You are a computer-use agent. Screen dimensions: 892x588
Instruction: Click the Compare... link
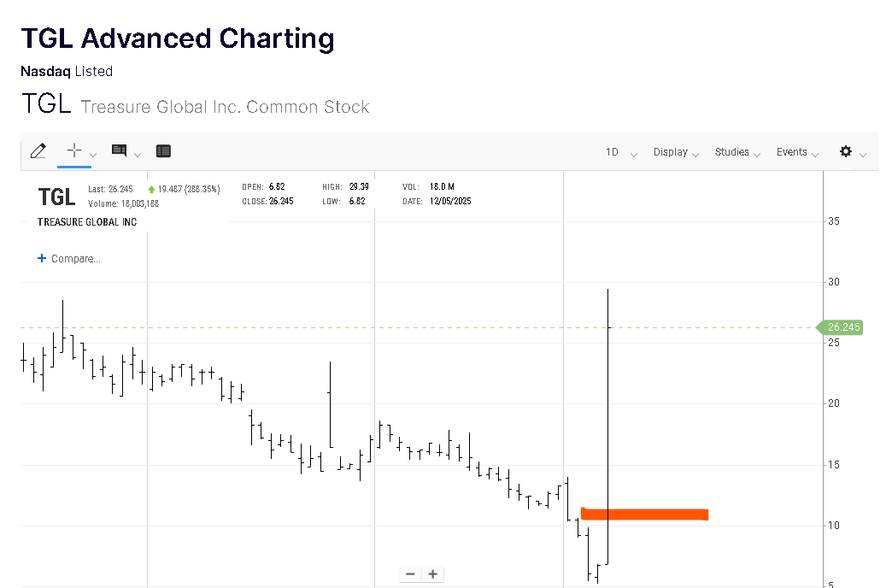point(75,258)
